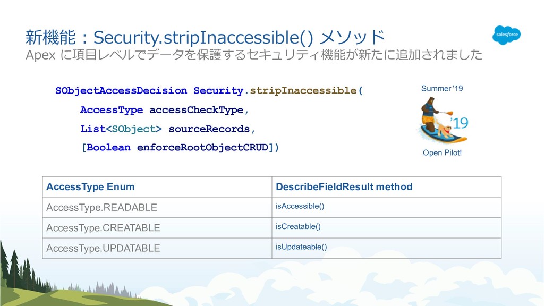The height and width of the screenshot is (306, 544).
Task: Click stripInaccessible method name in code
Action: pos(303,90)
